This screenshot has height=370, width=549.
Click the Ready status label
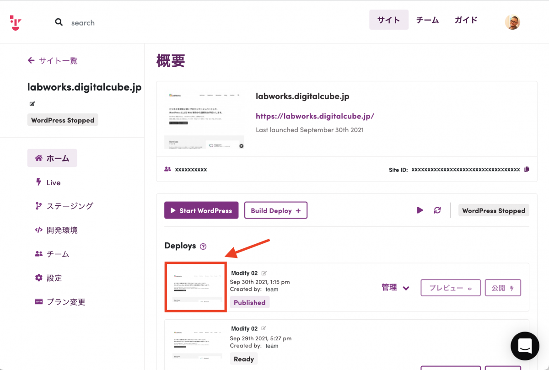coord(244,359)
